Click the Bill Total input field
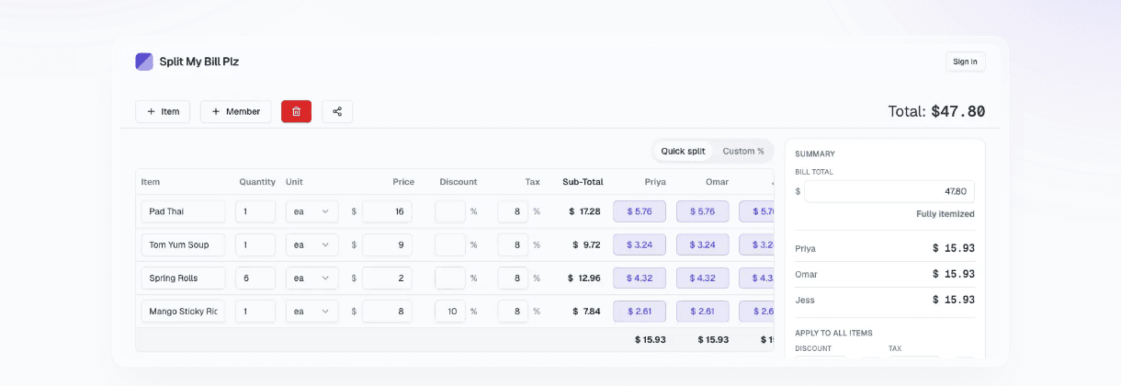The width and height of the screenshot is (1121, 386). (x=889, y=191)
